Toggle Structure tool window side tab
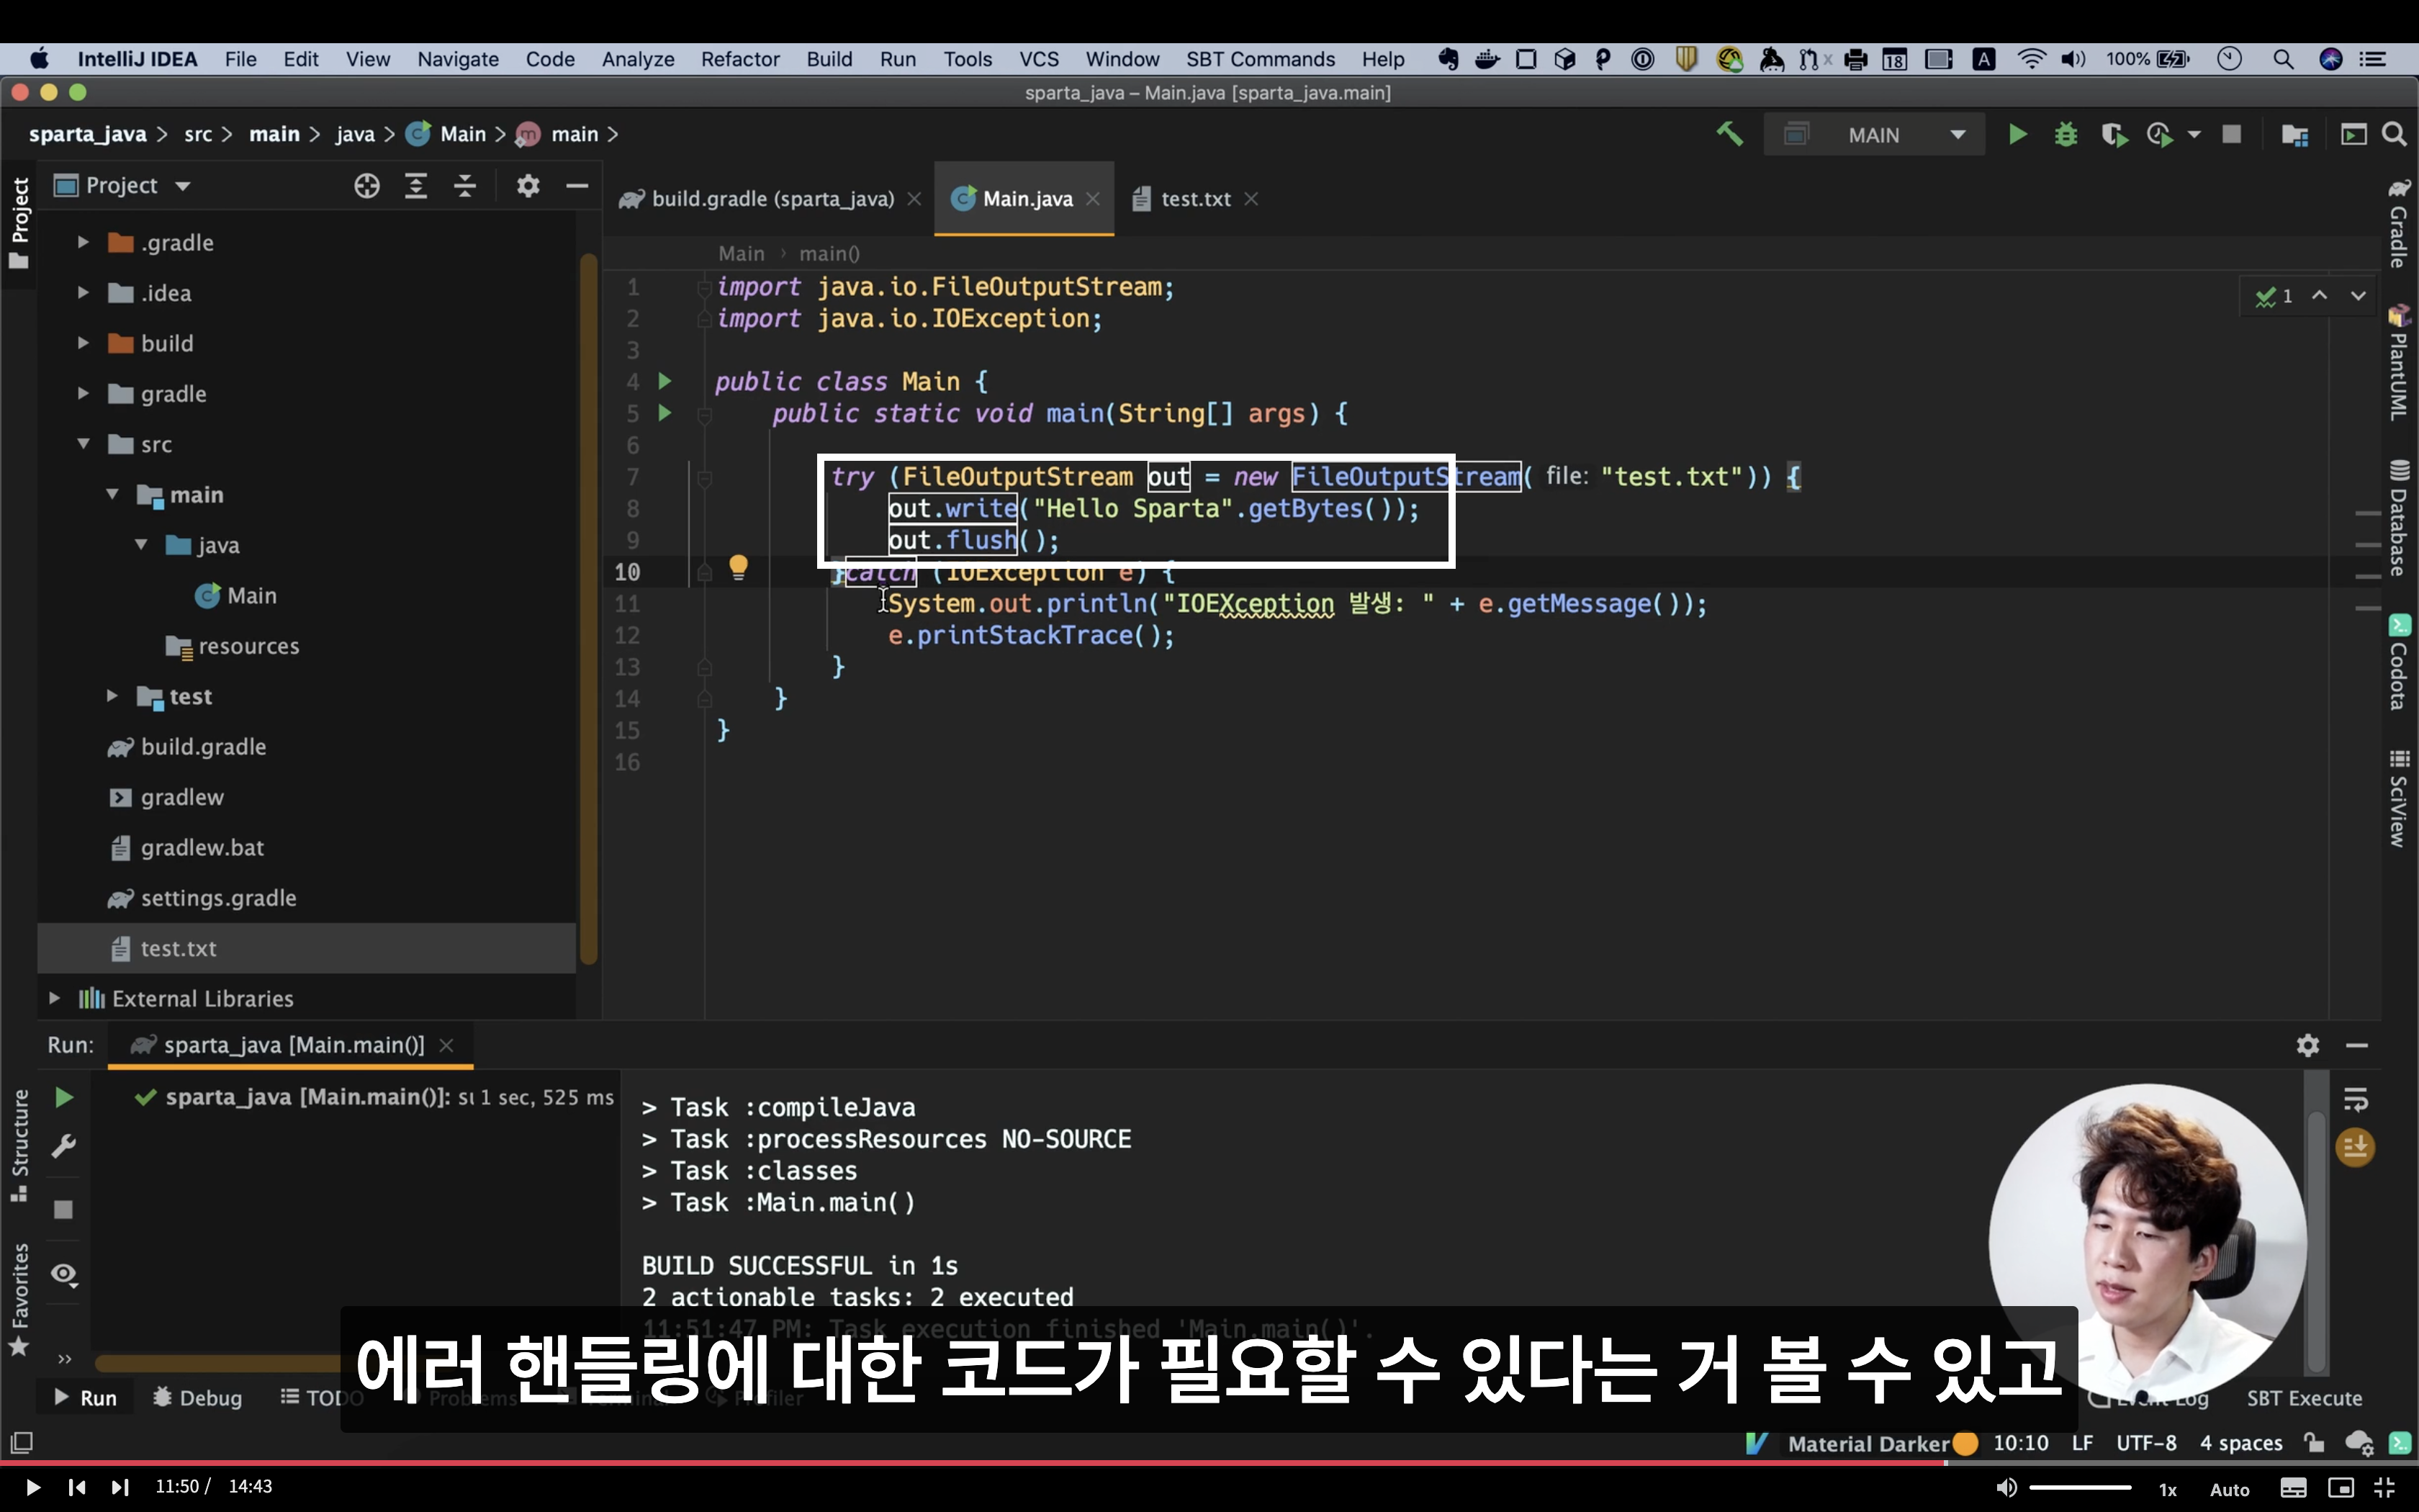The image size is (2419, 1512). click(x=19, y=1145)
